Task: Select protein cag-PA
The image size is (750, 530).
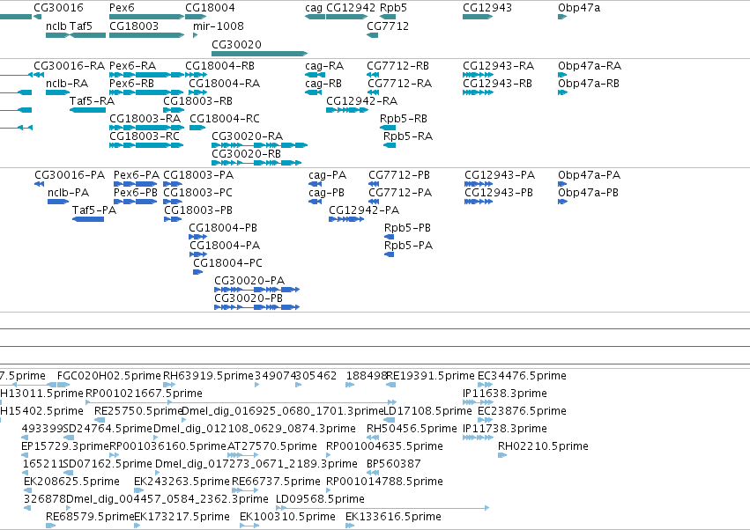Action: click(316, 184)
